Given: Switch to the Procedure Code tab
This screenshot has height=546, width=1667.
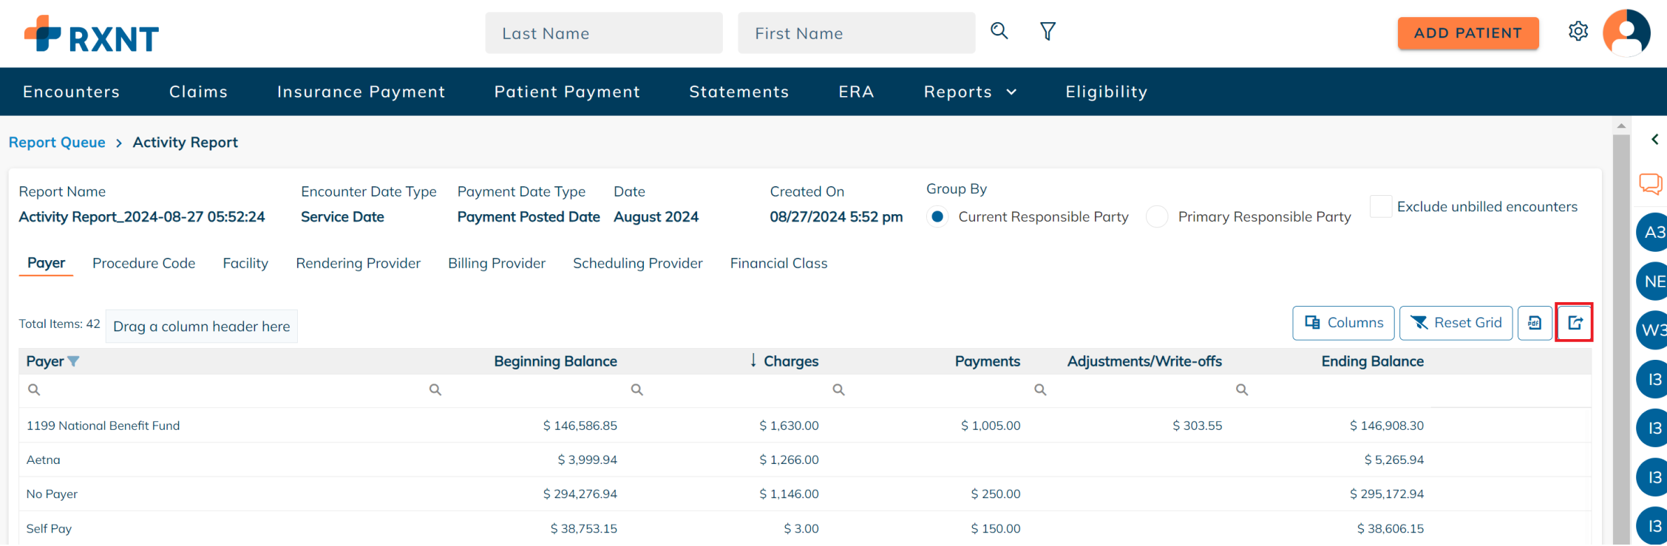Looking at the screenshot, I should [143, 263].
